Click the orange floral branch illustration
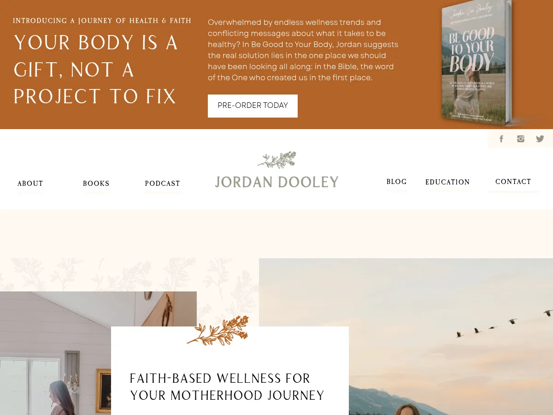Image resolution: width=553 pixels, height=415 pixels. tap(218, 330)
